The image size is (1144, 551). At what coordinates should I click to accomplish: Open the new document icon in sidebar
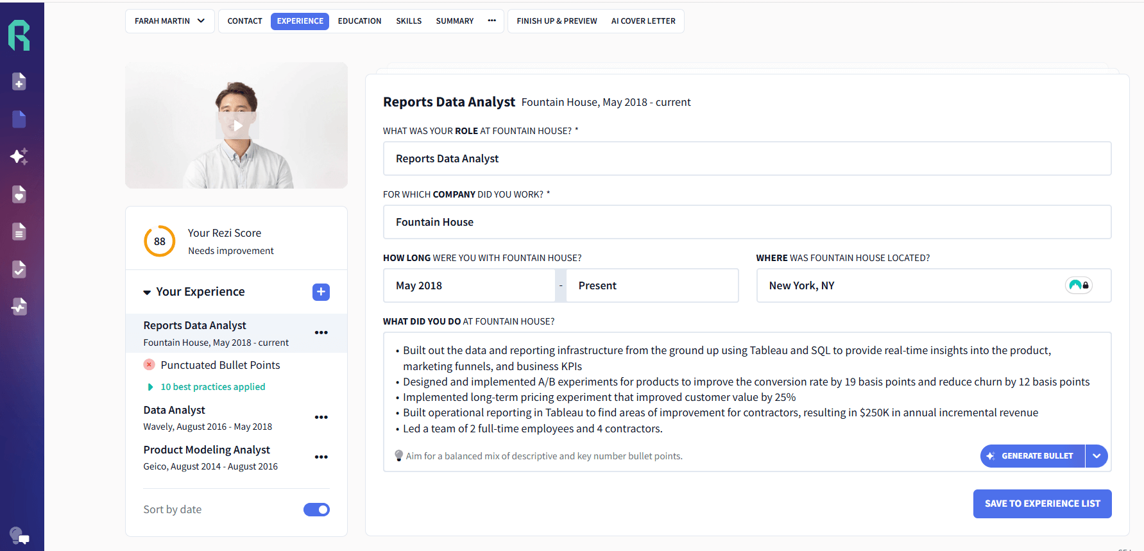19,81
